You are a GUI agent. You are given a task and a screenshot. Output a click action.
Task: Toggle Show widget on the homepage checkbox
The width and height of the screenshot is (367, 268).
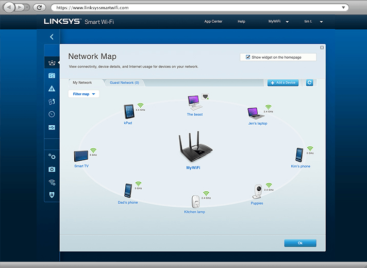pos(248,57)
